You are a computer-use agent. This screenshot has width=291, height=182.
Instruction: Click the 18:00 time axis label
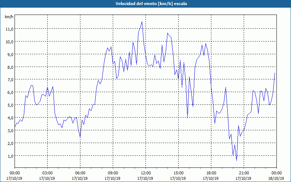(211, 173)
